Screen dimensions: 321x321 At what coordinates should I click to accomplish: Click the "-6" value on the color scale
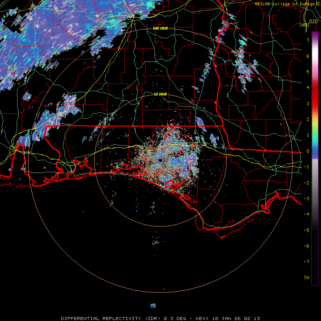306,246
